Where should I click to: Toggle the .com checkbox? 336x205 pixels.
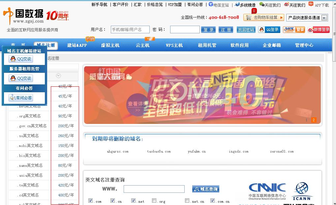[x=90, y=201]
